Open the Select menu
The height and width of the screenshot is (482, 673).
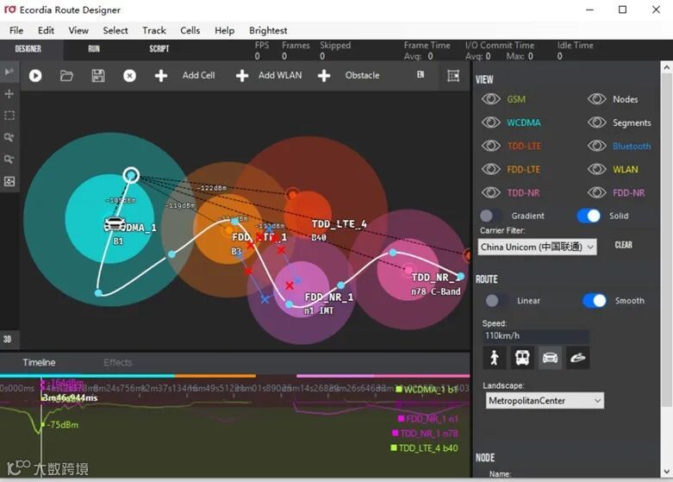click(115, 30)
